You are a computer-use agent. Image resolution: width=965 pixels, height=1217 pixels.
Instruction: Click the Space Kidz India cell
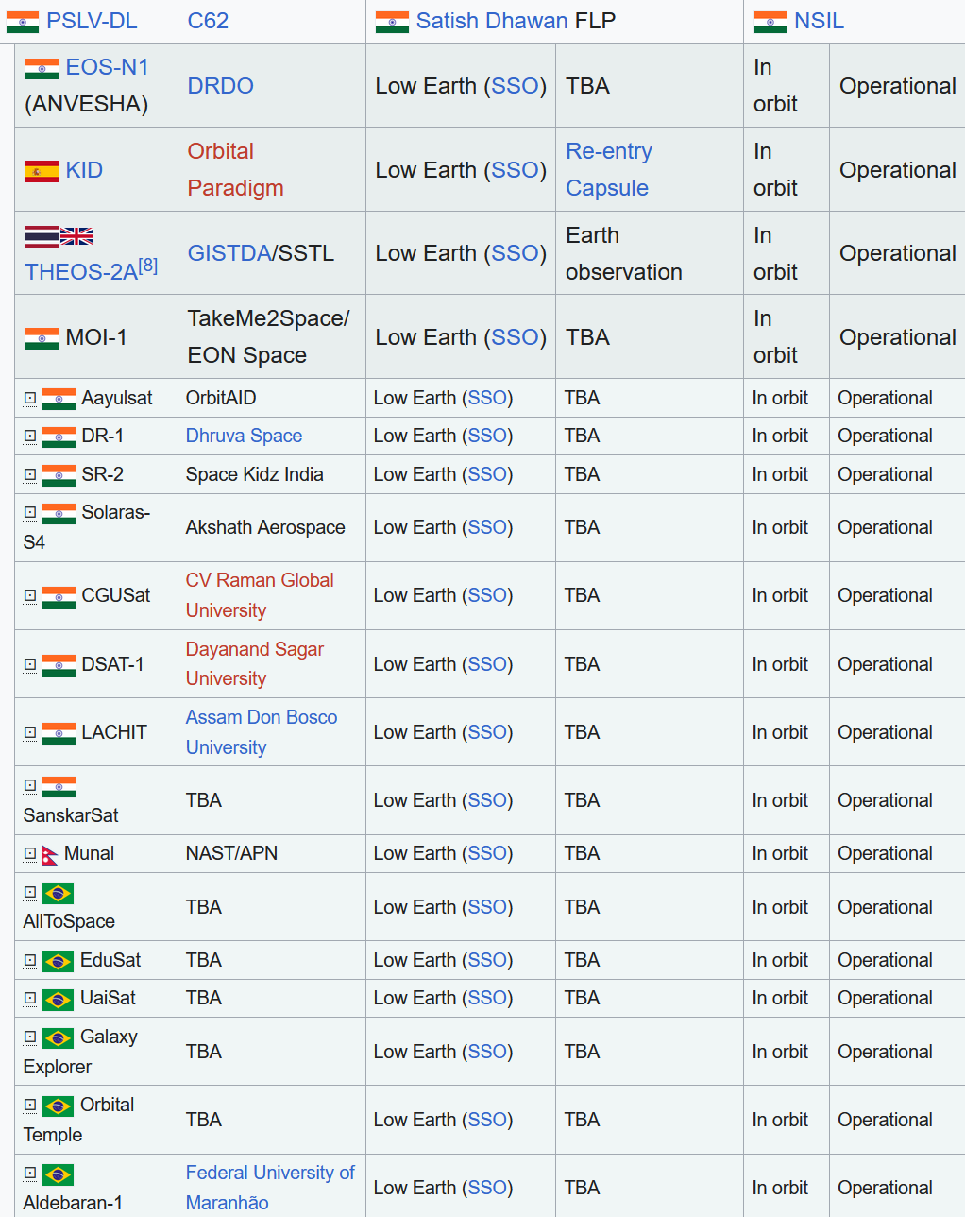coord(271,474)
